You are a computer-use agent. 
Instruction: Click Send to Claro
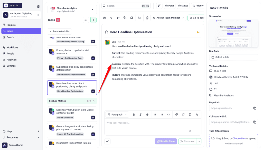[x=166, y=141]
